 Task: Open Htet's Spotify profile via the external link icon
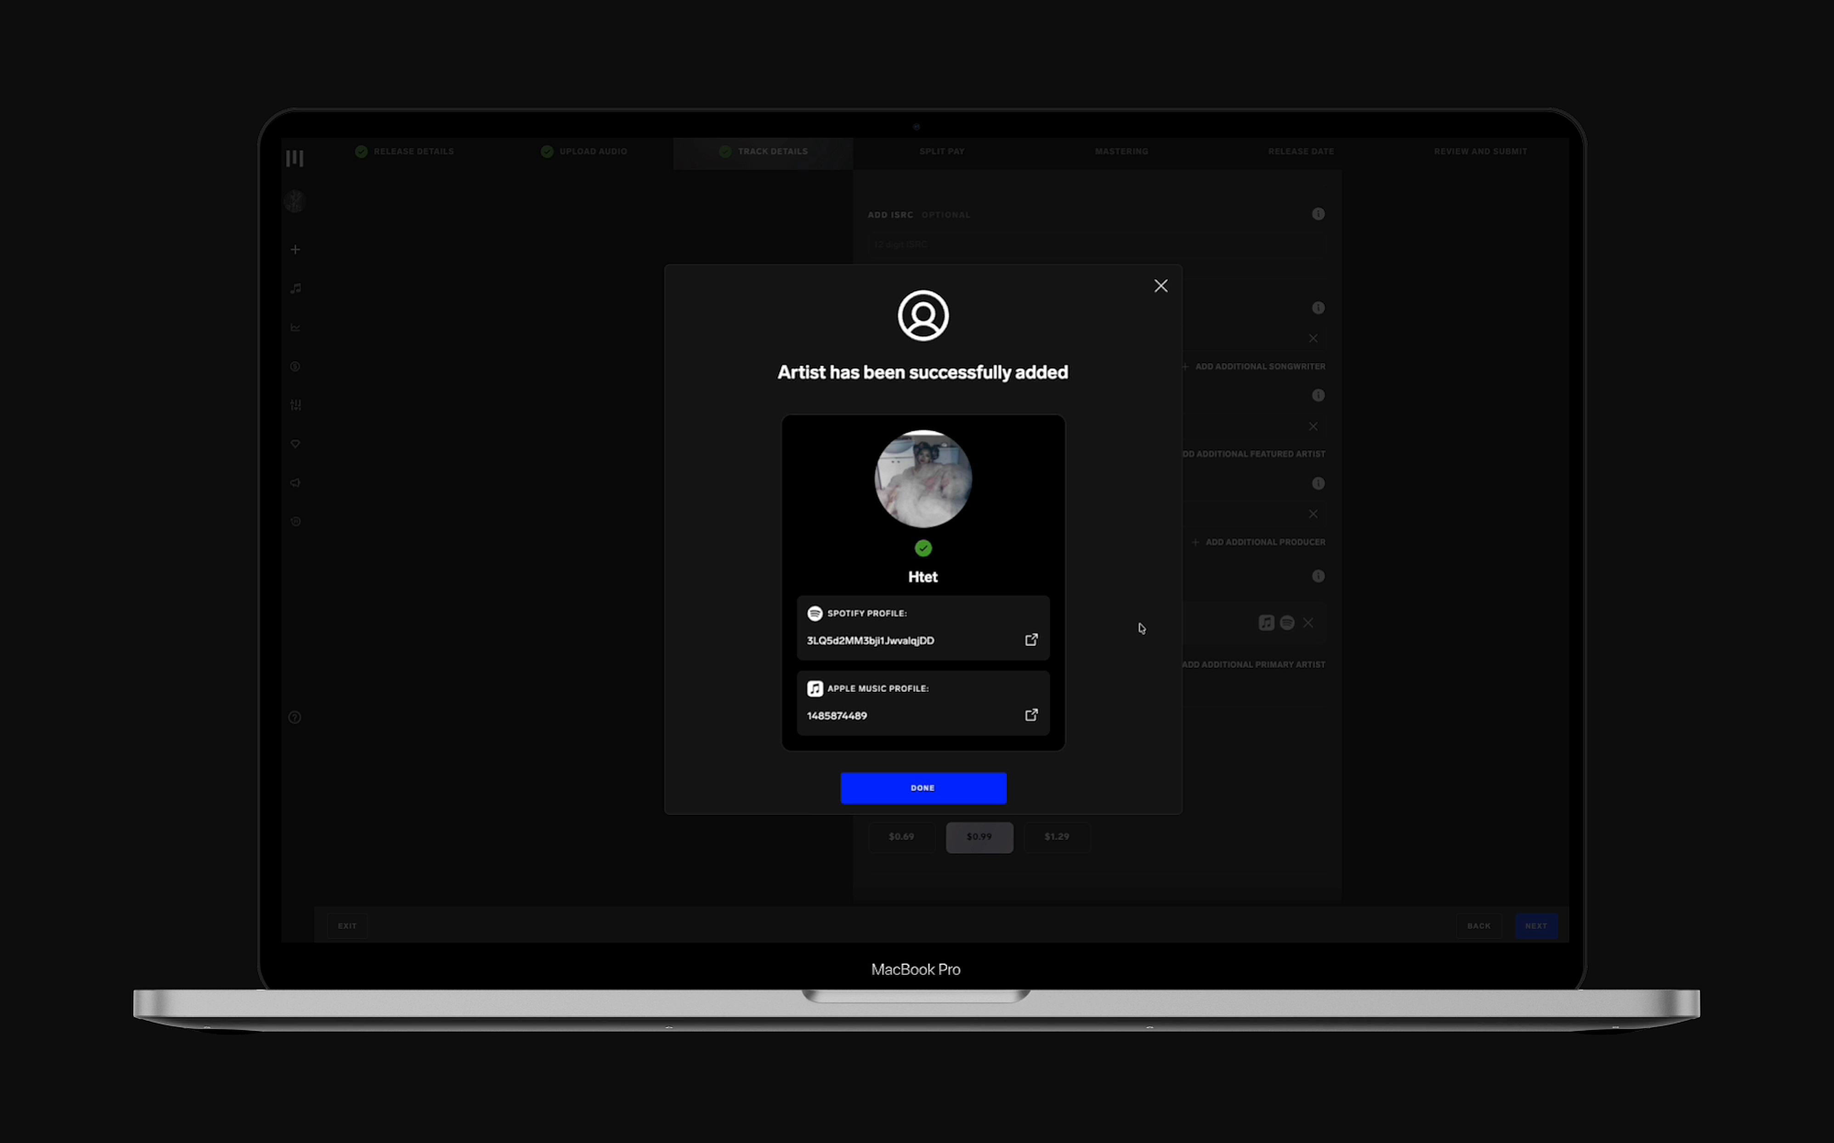(x=1031, y=639)
